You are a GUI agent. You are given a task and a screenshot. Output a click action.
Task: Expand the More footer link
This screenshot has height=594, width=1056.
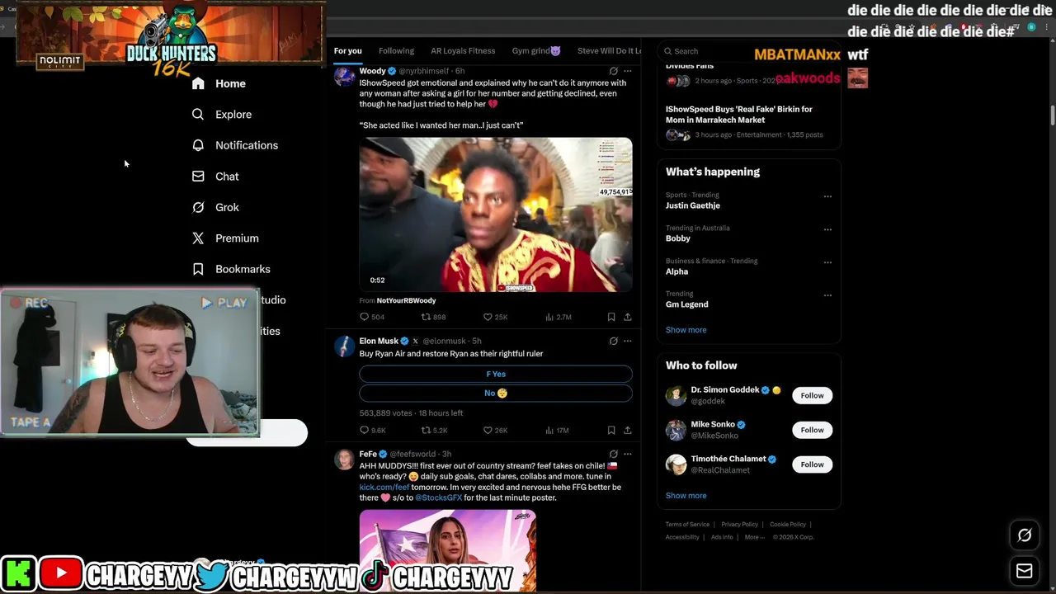(754, 537)
